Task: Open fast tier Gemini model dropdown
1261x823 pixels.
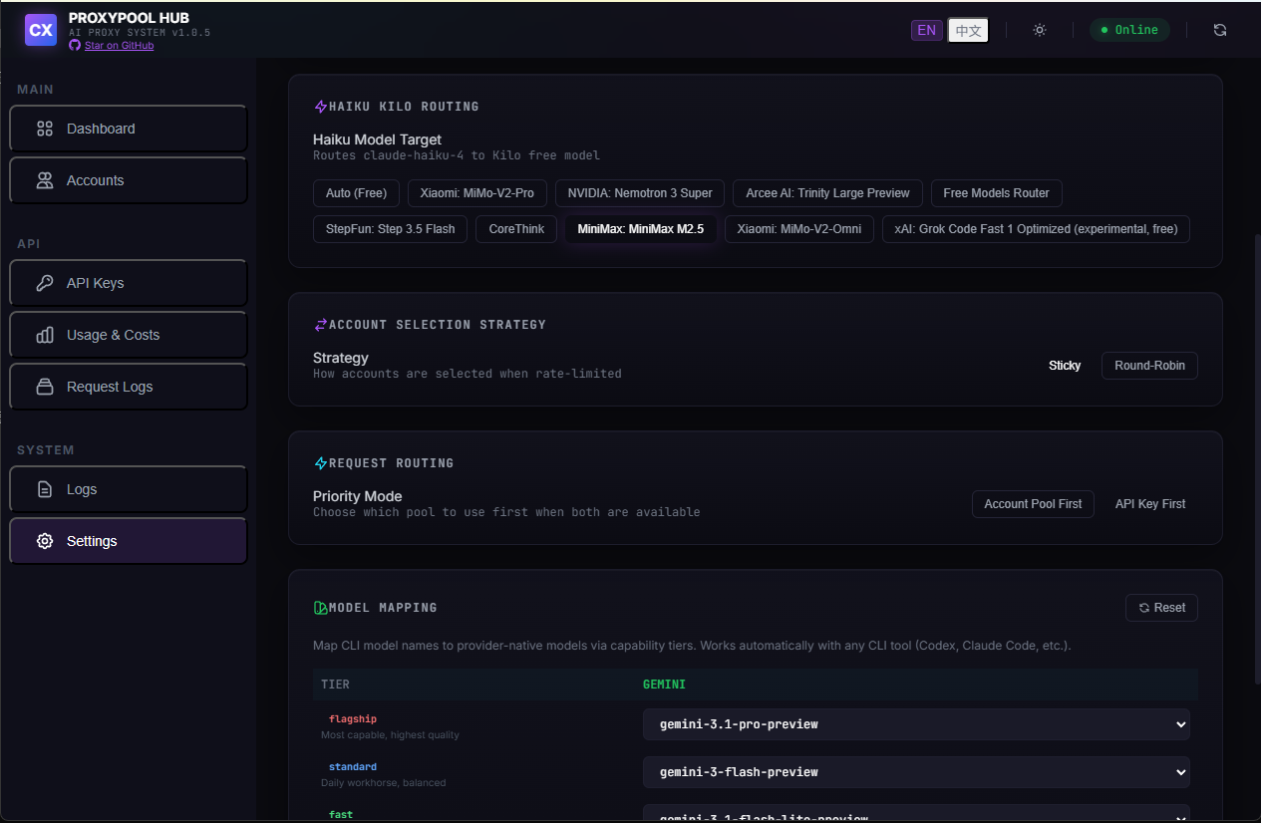Action: coord(916,813)
